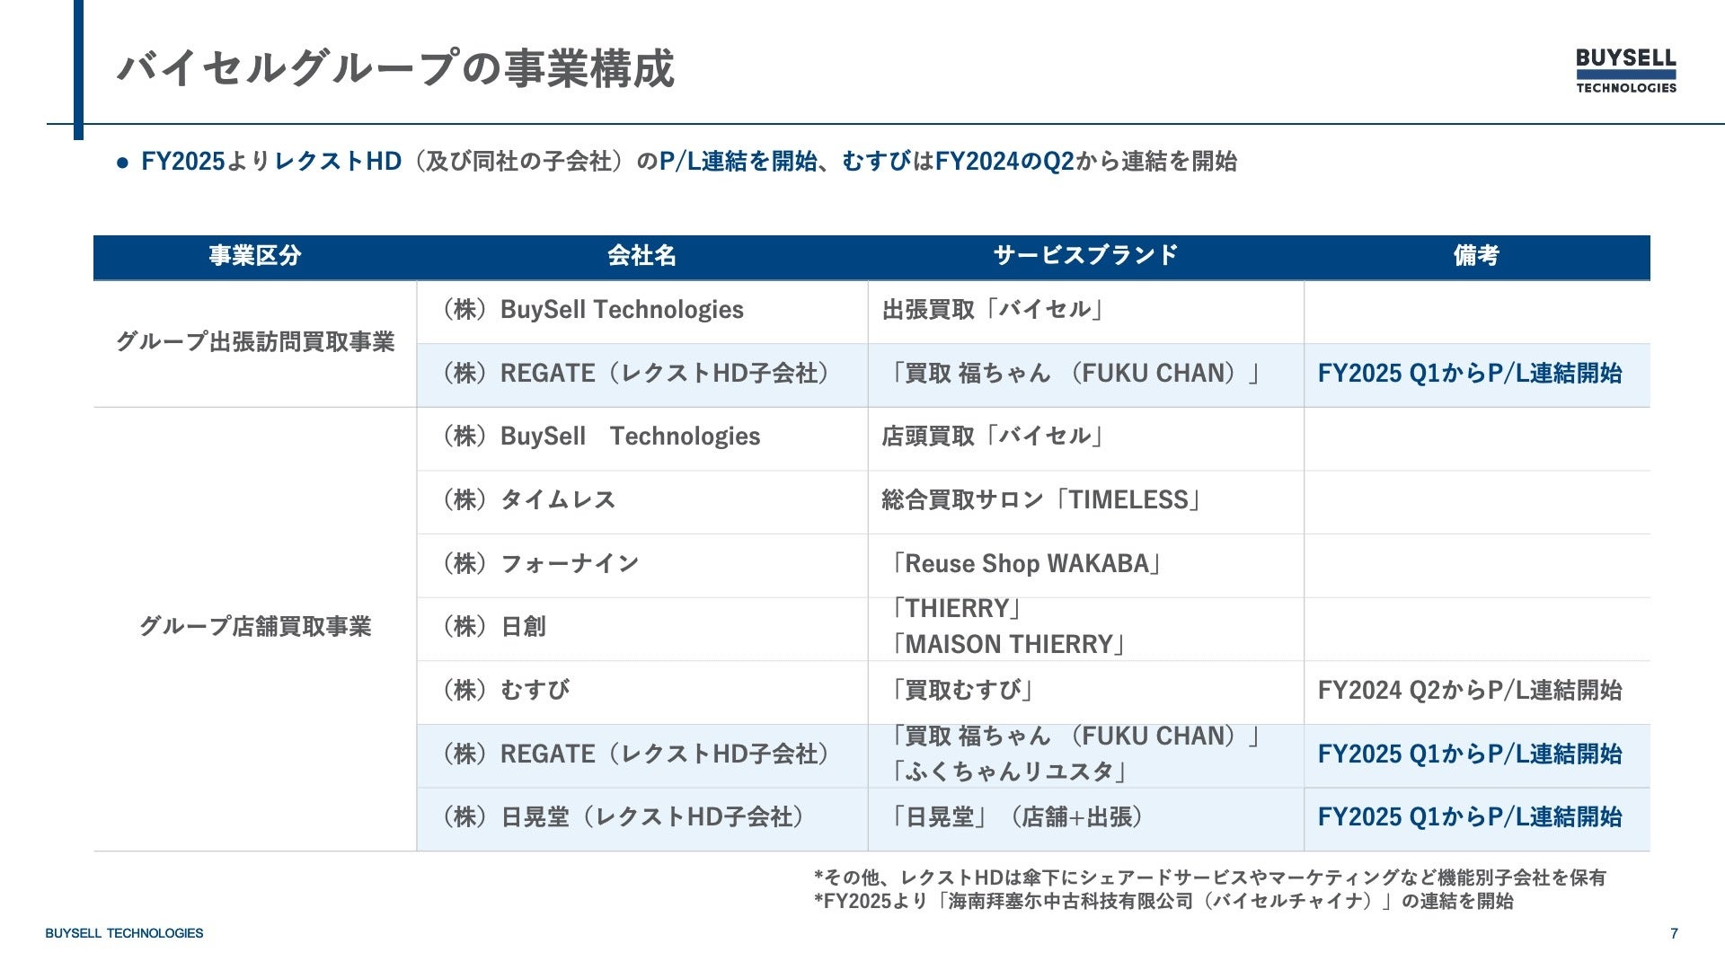This screenshot has width=1725, height=970.
Task: Click the BUYSELL Technologies logo
Action: [x=1625, y=70]
